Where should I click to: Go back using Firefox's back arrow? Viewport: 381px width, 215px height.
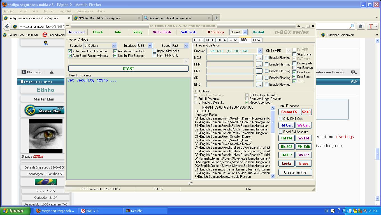(7, 26)
